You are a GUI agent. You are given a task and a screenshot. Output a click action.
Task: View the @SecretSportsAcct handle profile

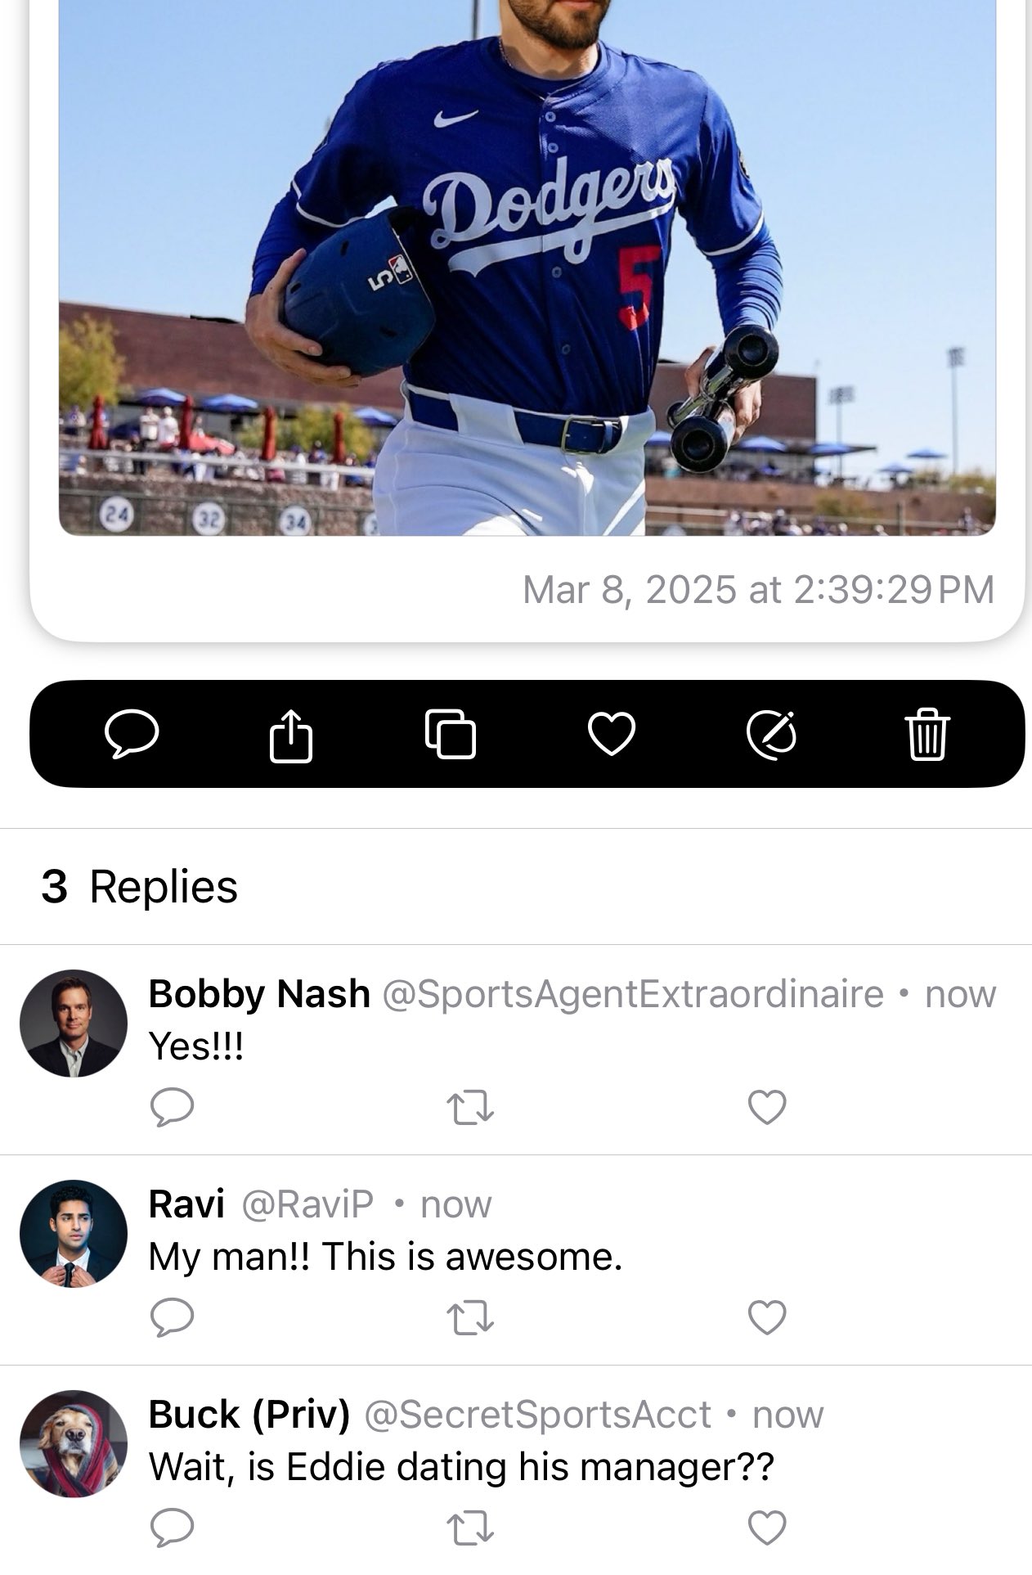coord(537,1415)
